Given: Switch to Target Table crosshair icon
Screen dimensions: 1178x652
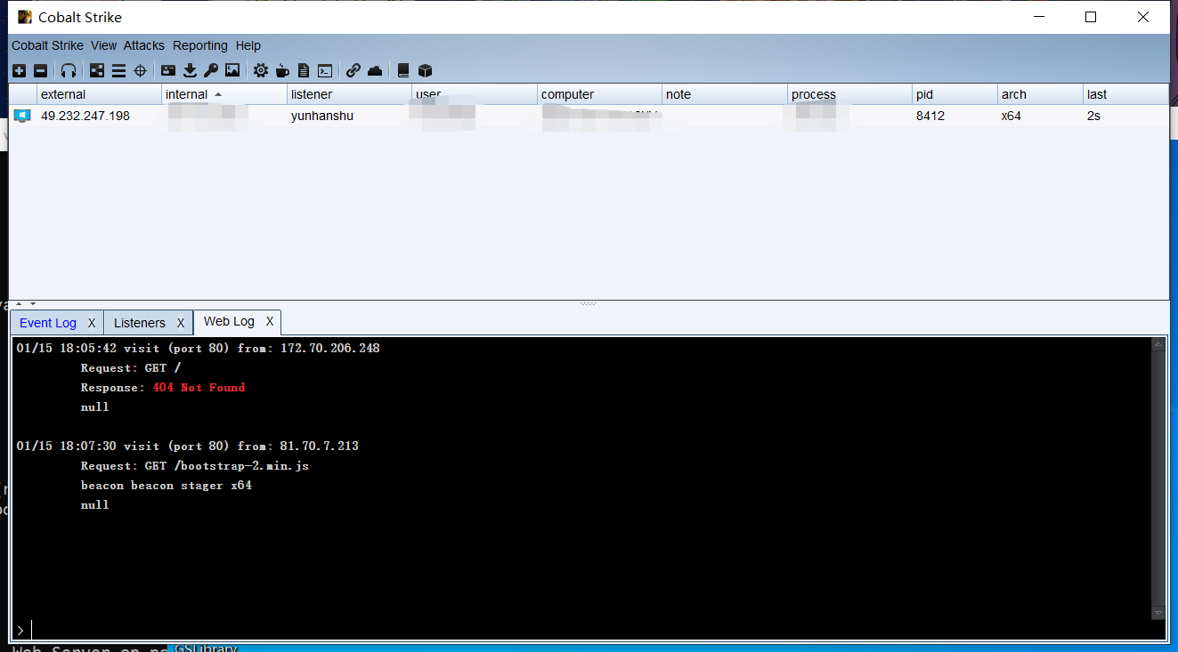Looking at the screenshot, I should pos(140,70).
